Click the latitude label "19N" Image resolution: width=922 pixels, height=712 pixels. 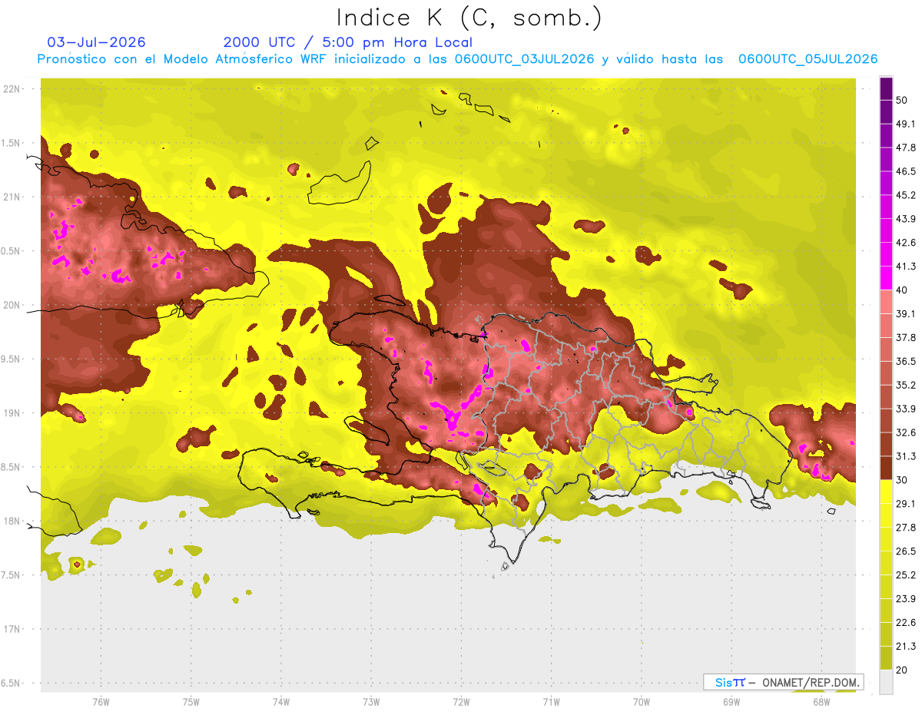(12, 412)
